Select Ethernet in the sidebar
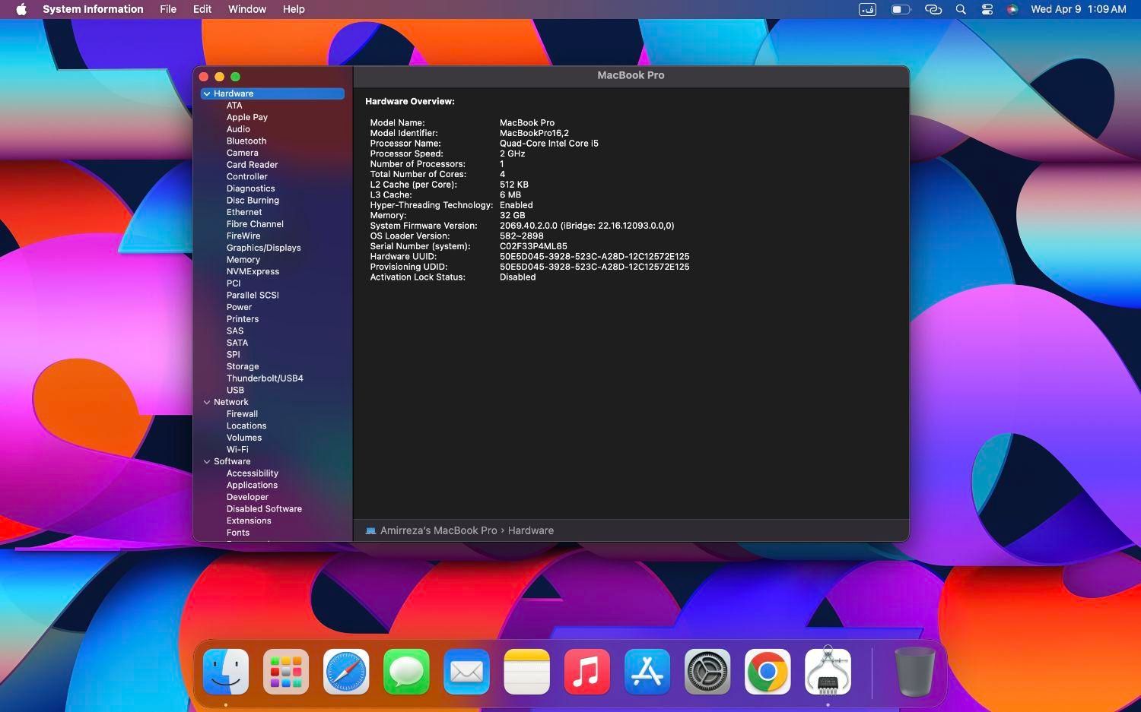Image resolution: width=1141 pixels, height=712 pixels. (x=244, y=212)
